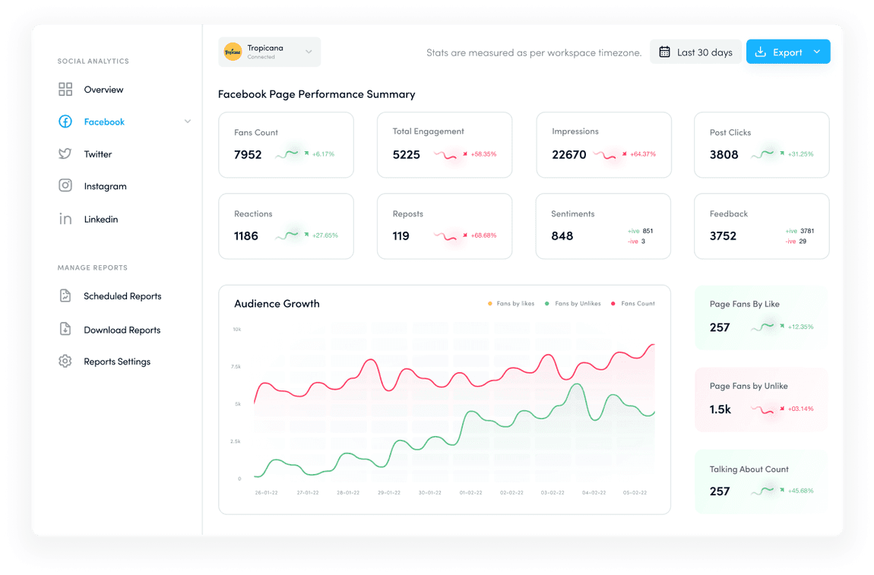Viewport: 874px width, 575px height.
Task: Open Scheduled Reports via its document icon
Action: point(65,296)
